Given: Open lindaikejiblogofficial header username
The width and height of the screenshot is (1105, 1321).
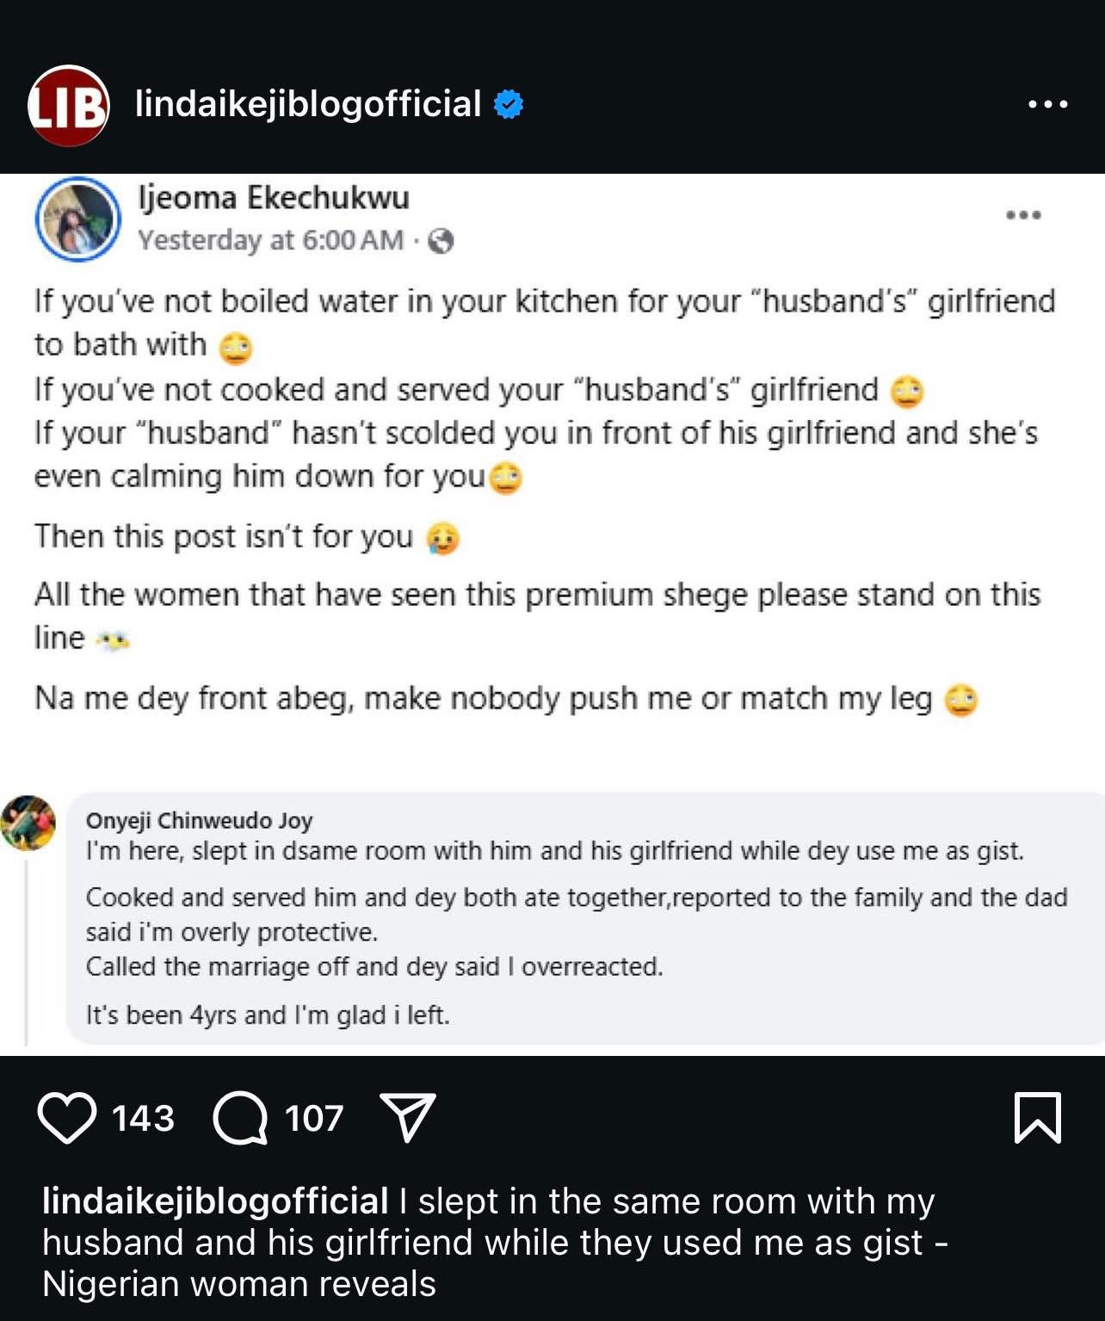Looking at the screenshot, I should click(x=307, y=104).
